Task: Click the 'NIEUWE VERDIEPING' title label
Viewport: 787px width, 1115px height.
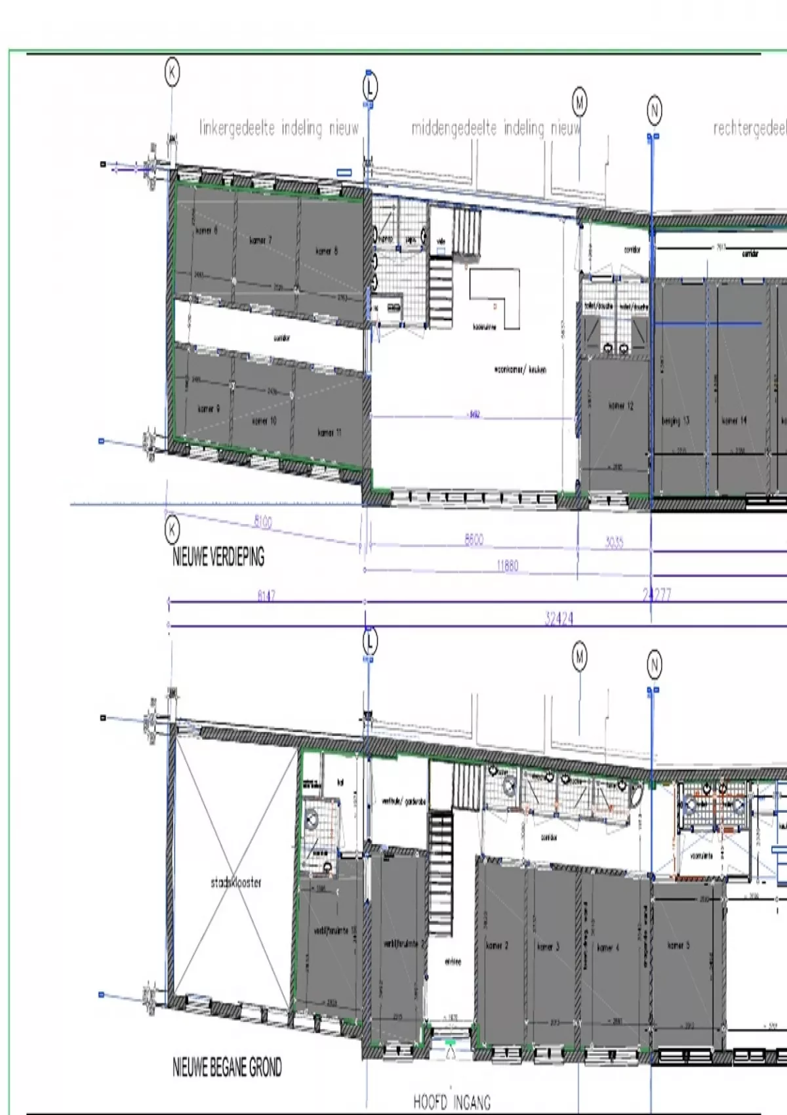Action: coord(218,558)
